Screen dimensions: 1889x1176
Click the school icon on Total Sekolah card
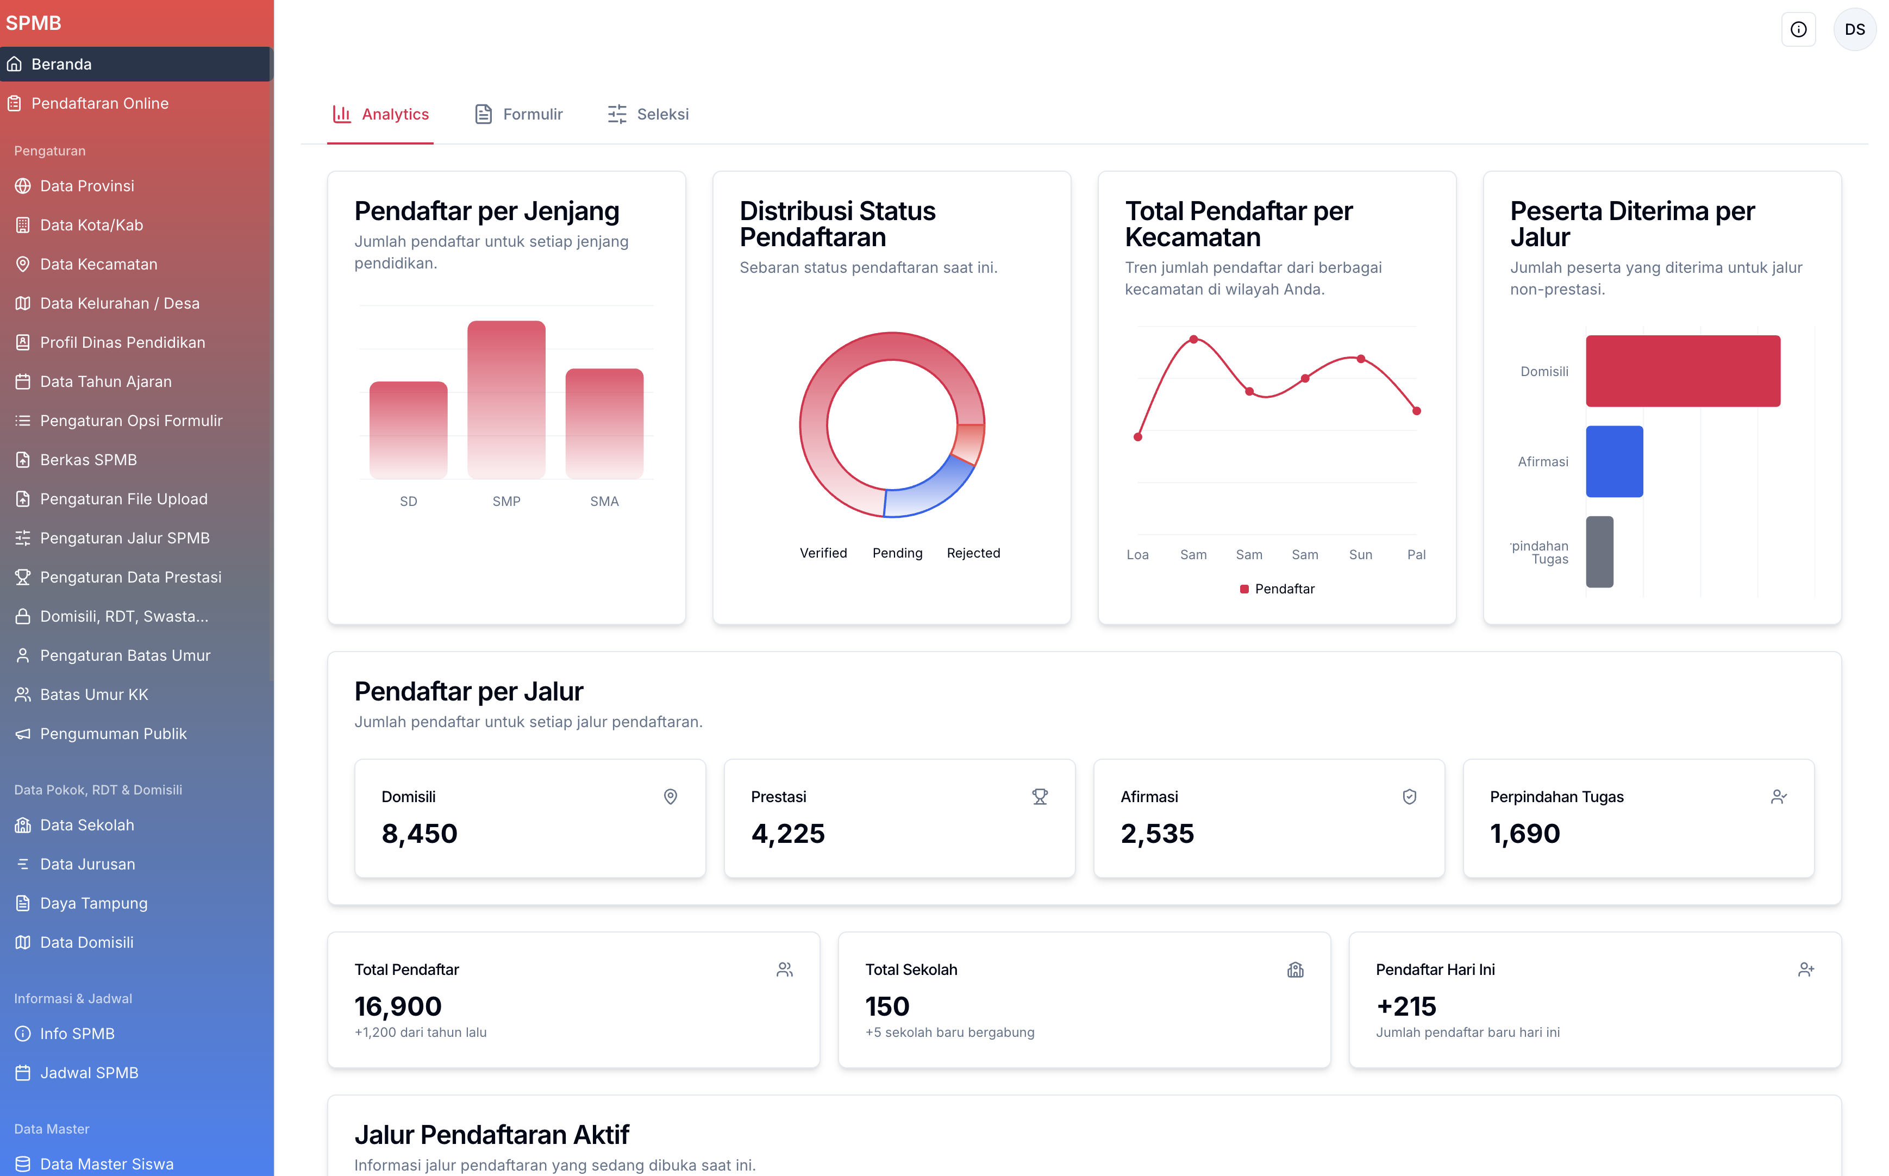1296,969
